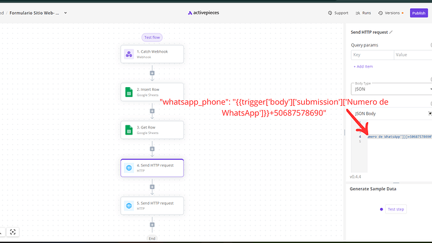
Task: Click the Test step button
Action: (396, 209)
